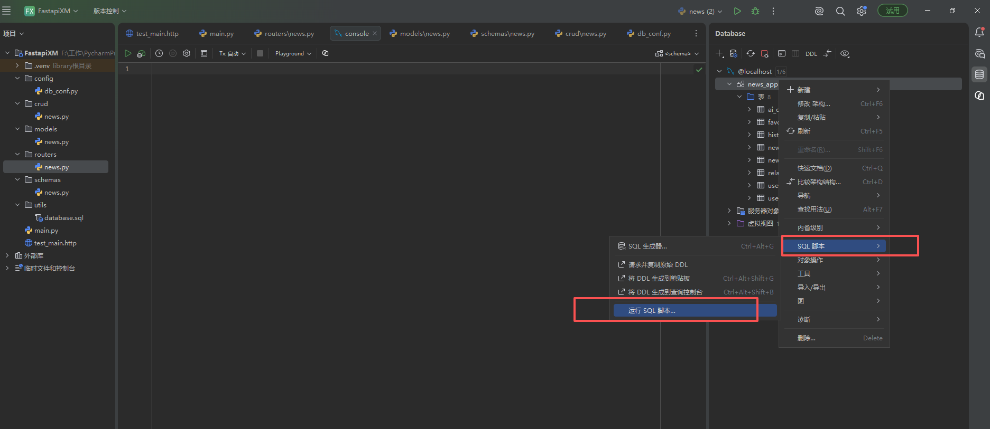
Task: Close the console tab
Action: tap(375, 33)
